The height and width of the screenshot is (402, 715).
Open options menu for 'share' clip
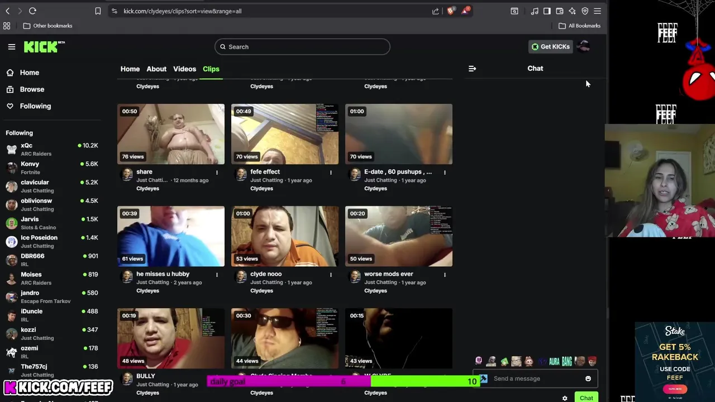tap(217, 173)
